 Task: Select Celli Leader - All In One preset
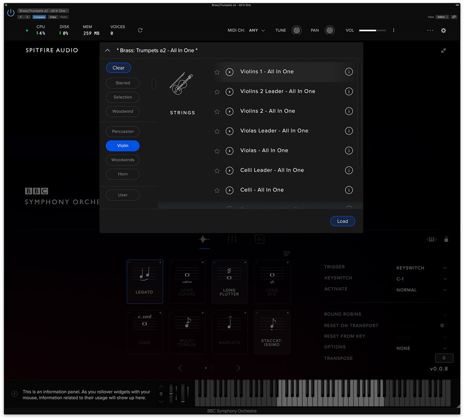(x=272, y=170)
